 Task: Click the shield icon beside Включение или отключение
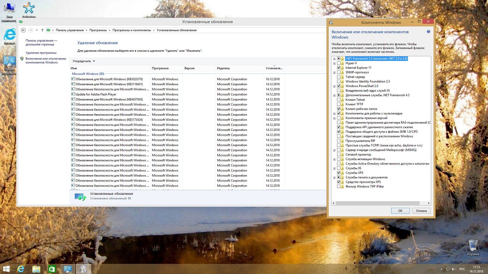pos(22,59)
